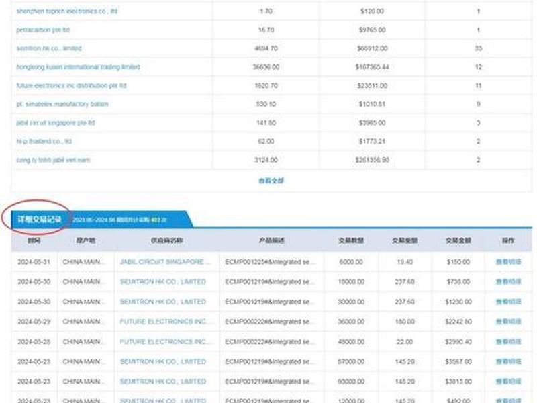Select the $3985.00 amount cell
The height and width of the screenshot is (403, 537).
[x=373, y=123]
